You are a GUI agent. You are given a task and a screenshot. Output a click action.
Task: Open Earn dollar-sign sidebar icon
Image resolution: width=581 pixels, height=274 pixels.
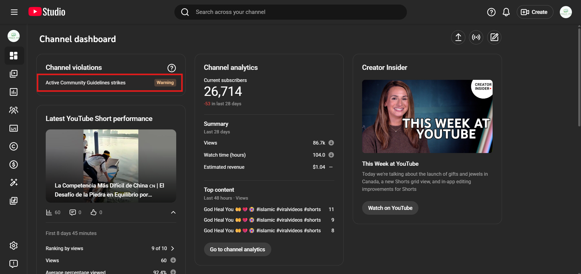14,165
